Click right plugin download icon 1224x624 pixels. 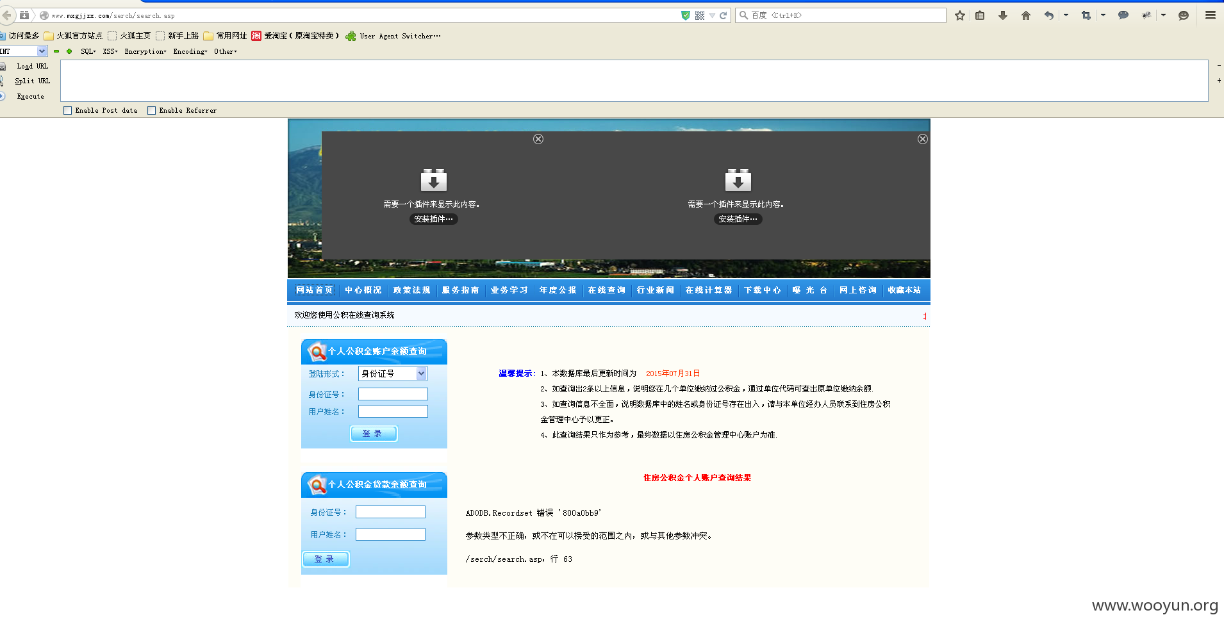738,180
